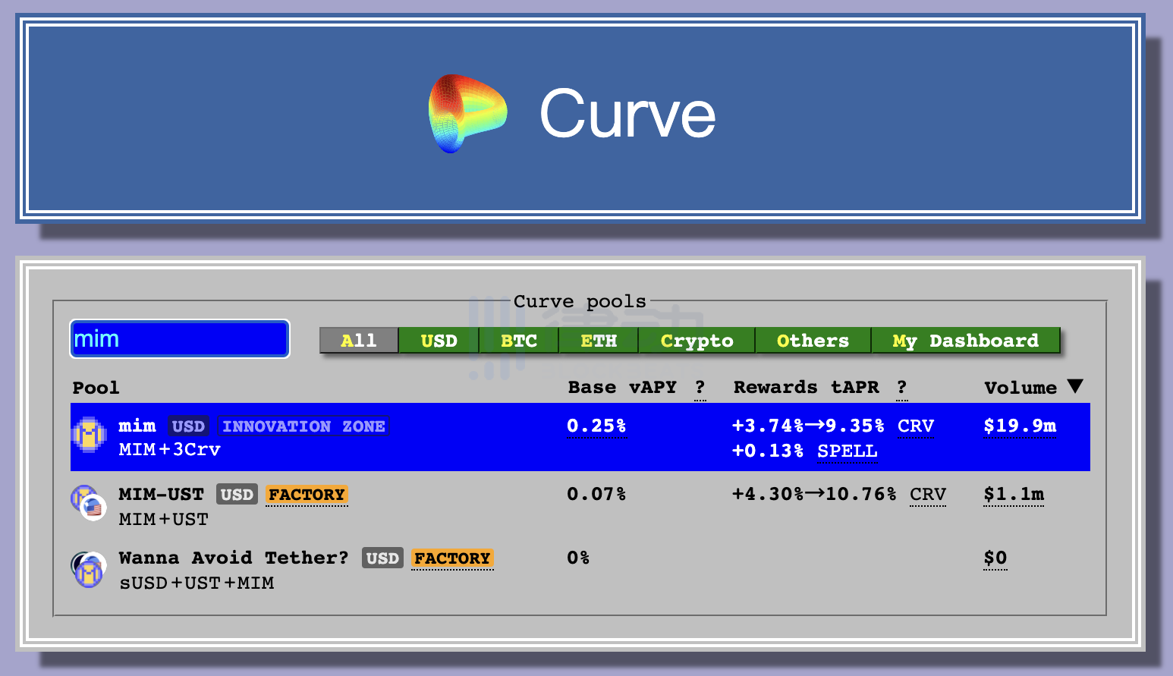Select the All pools filter tab

[359, 341]
